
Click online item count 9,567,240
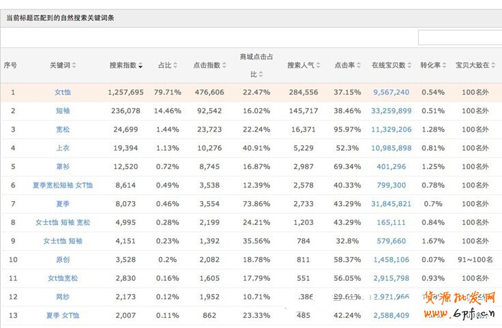click(391, 92)
